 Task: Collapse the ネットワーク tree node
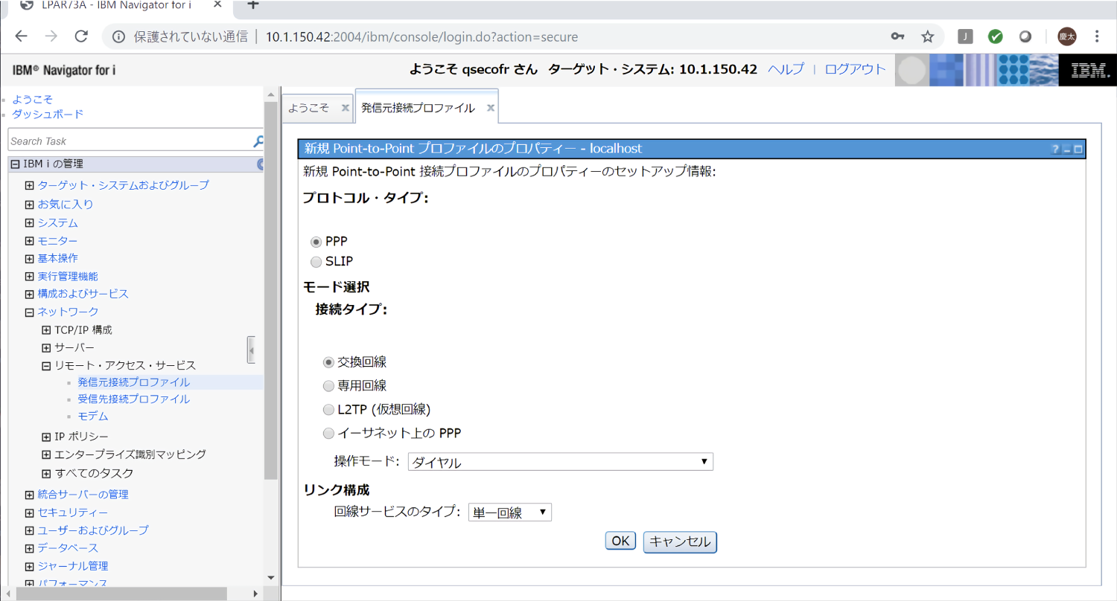[30, 312]
